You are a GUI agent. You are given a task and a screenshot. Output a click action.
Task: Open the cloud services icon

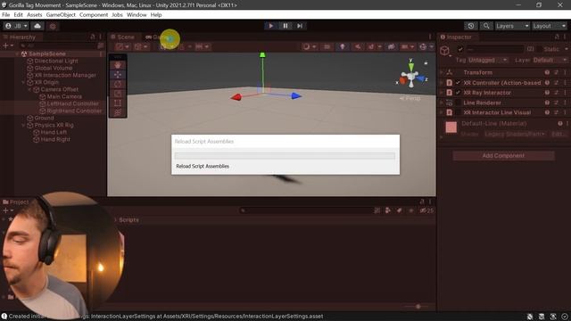pos(37,26)
